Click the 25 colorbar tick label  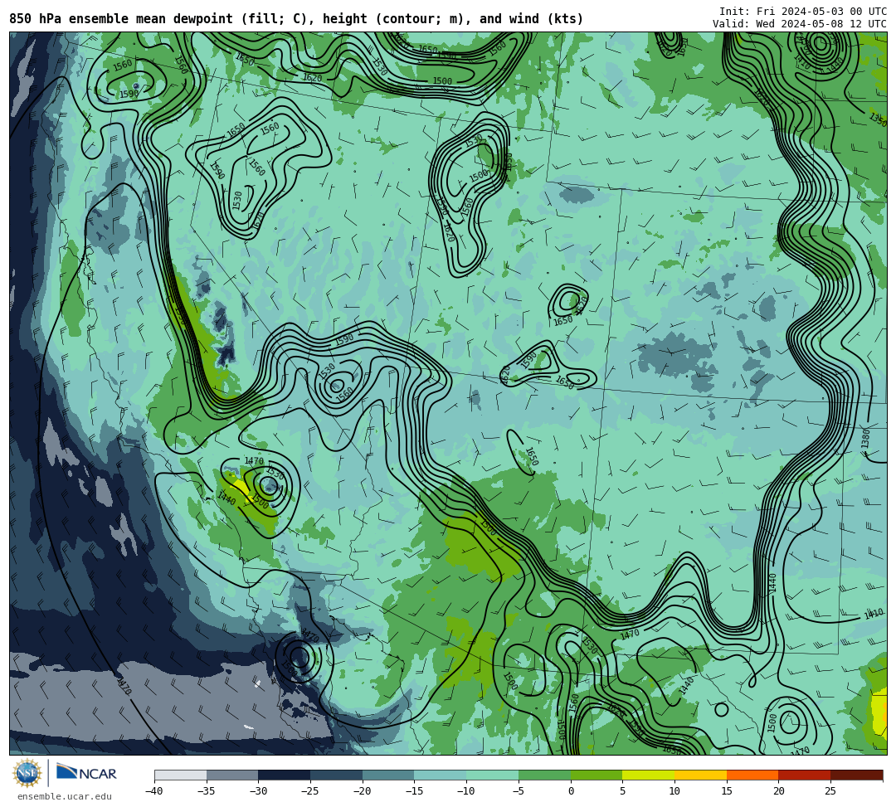point(830,791)
